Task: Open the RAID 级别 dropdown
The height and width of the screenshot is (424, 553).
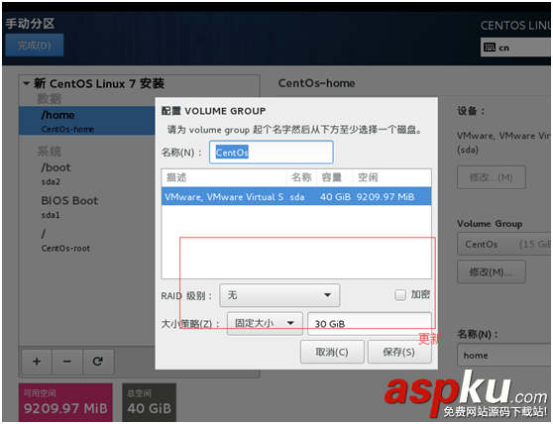Action: pos(279,295)
